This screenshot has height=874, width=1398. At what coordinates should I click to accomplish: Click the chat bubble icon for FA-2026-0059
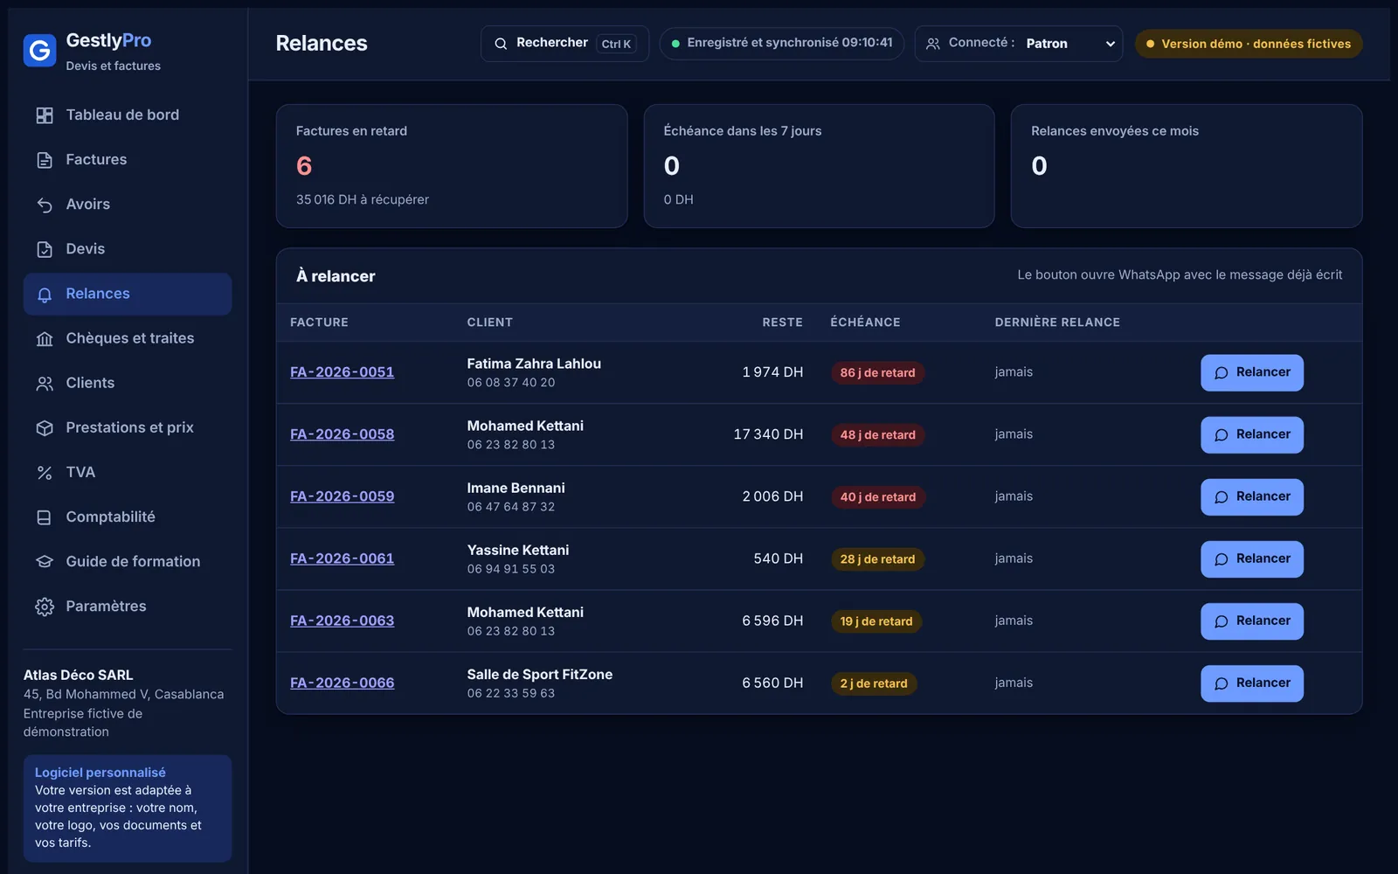tap(1222, 497)
